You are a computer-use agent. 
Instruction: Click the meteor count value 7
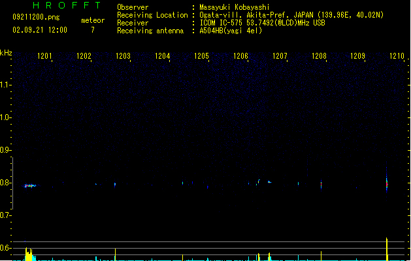93,30
